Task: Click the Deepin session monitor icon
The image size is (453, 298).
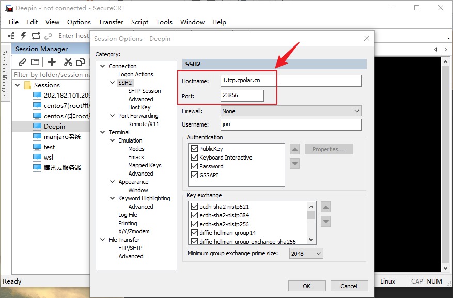Action: point(37,127)
